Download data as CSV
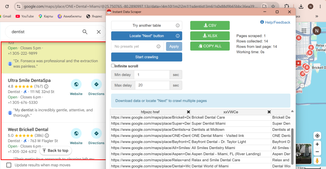This screenshot has height=169, width=326. tap(210, 25)
